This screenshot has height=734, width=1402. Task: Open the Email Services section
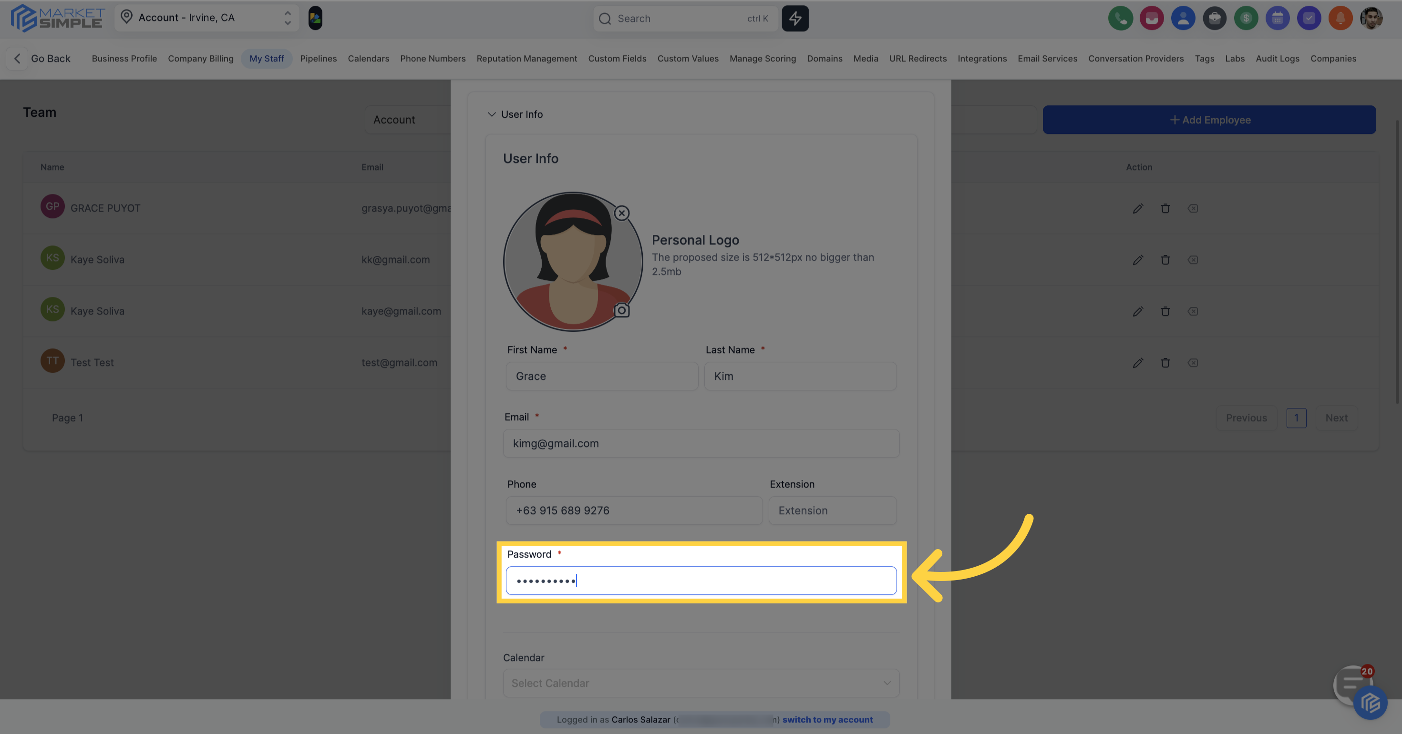[1047, 58]
